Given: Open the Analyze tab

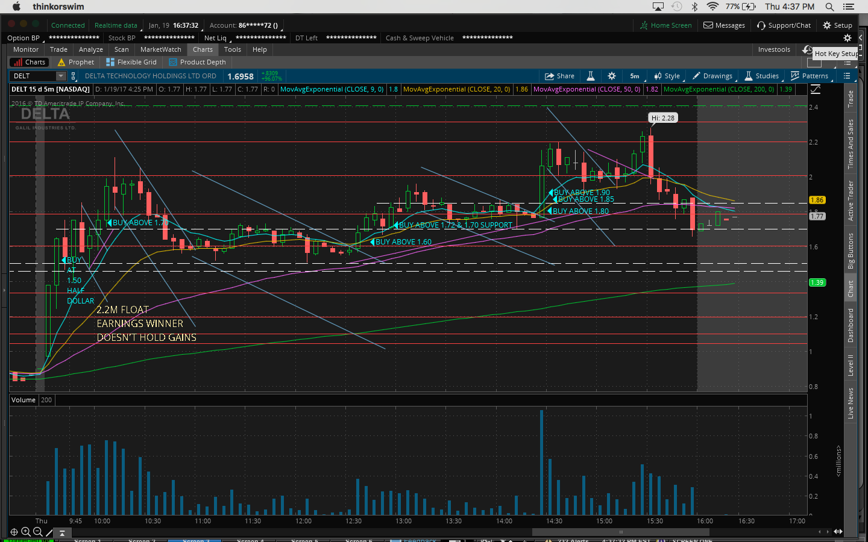Looking at the screenshot, I should point(90,49).
